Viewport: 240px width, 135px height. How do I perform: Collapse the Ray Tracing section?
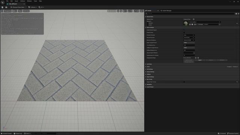tap(146, 79)
